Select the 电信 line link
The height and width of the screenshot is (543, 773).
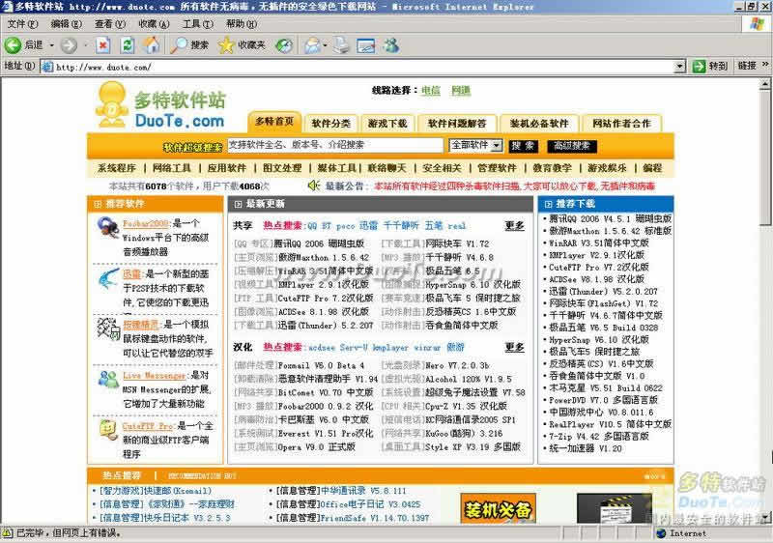(x=430, y=91)
